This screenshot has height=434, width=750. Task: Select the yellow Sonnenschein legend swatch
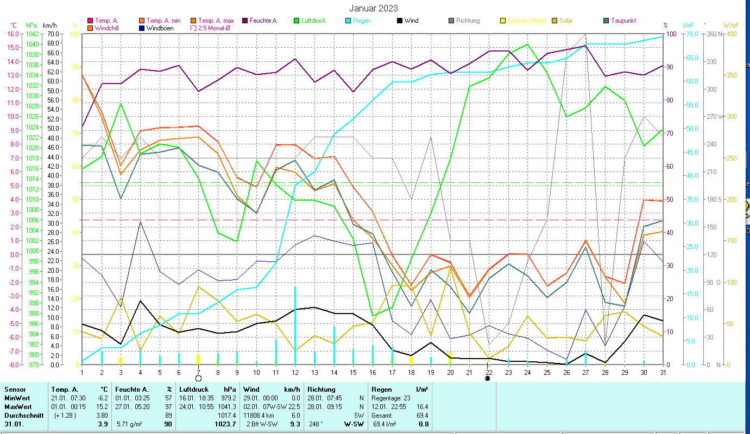coord(502,21)
